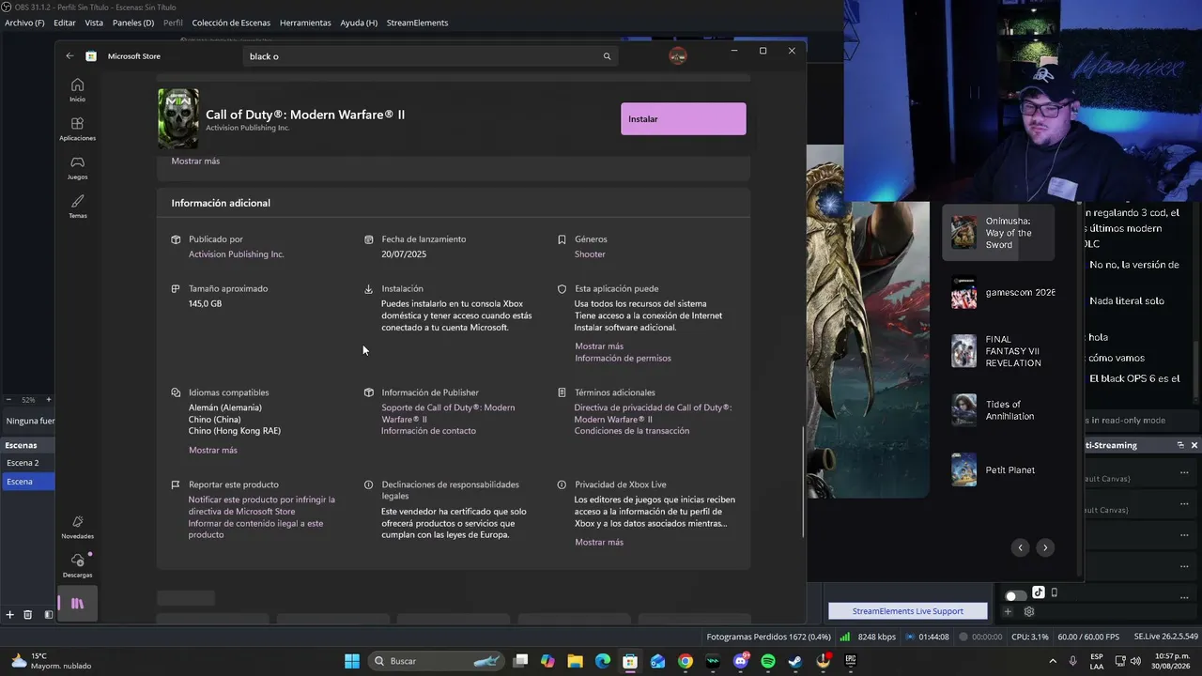
Task: Expand Mostrar más under Privacidad de Xbox Live
Action: click(599, 542)
